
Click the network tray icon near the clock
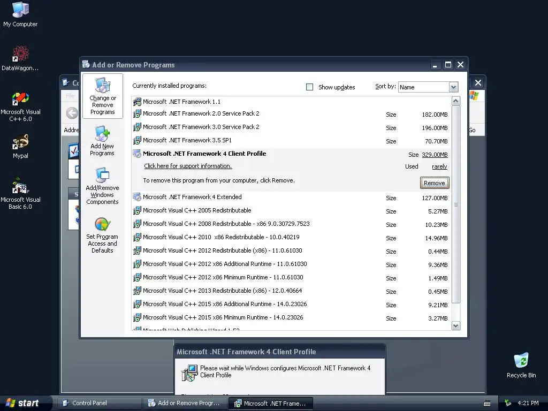coord(508,404)
